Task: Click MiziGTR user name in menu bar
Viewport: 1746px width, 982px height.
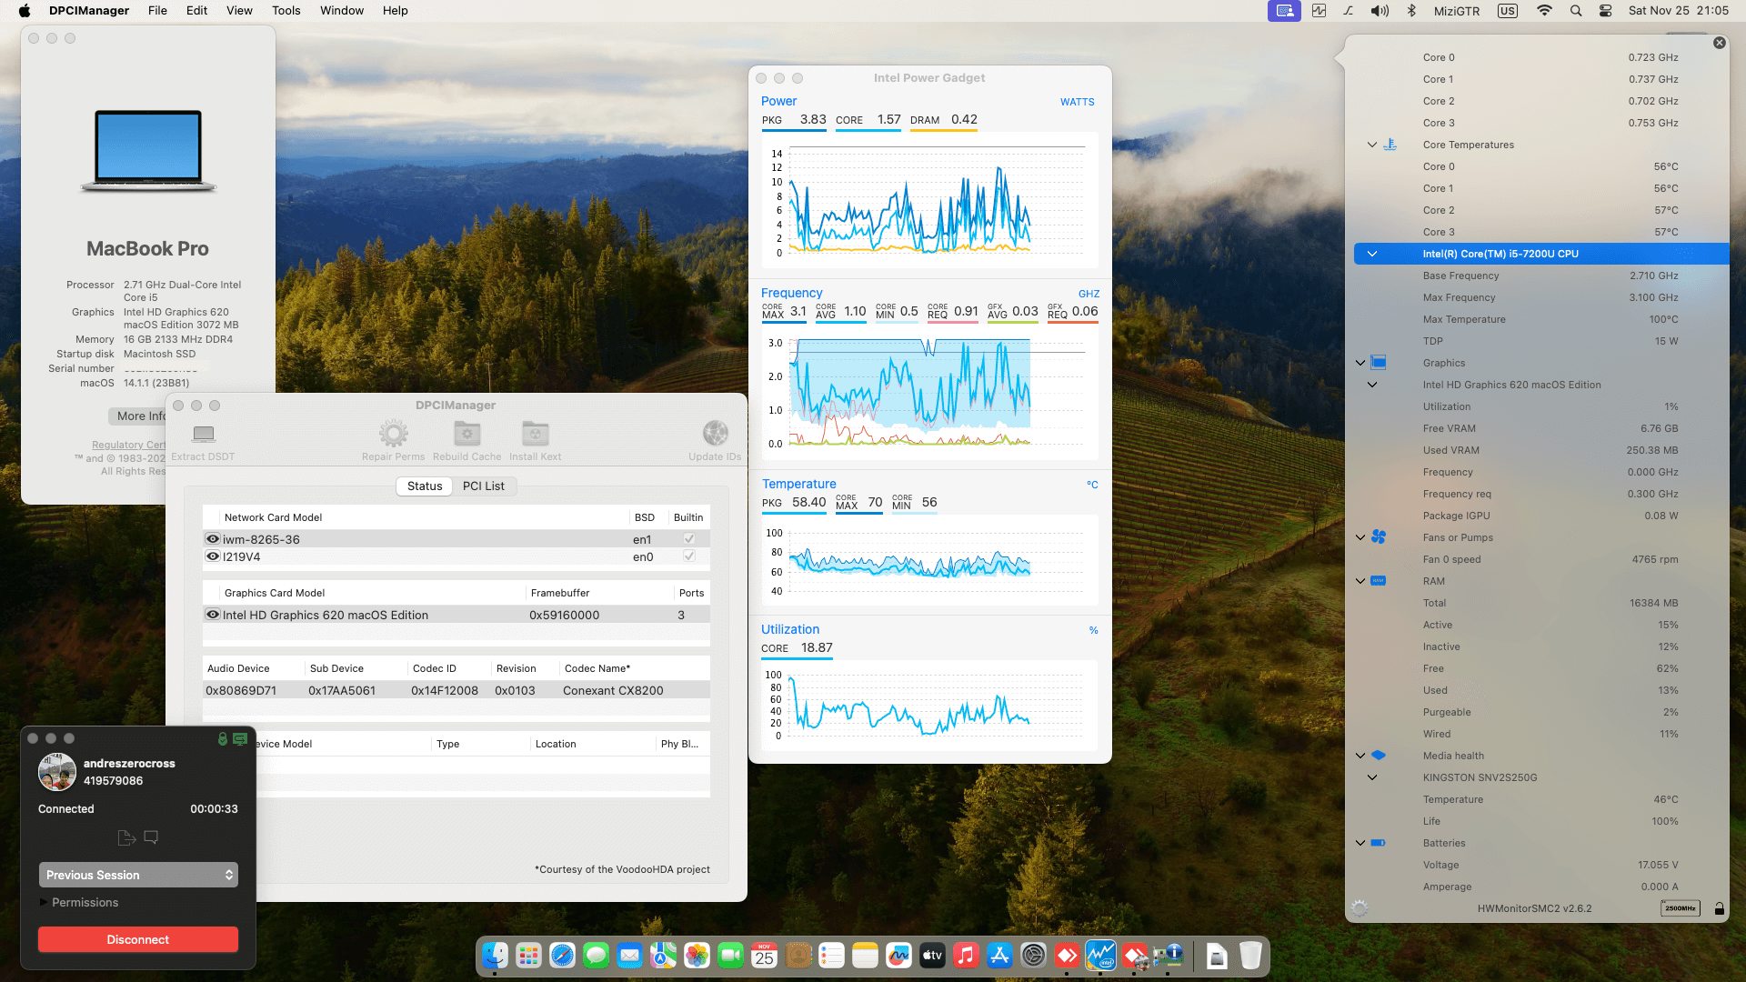Action: click(1457, 11)
